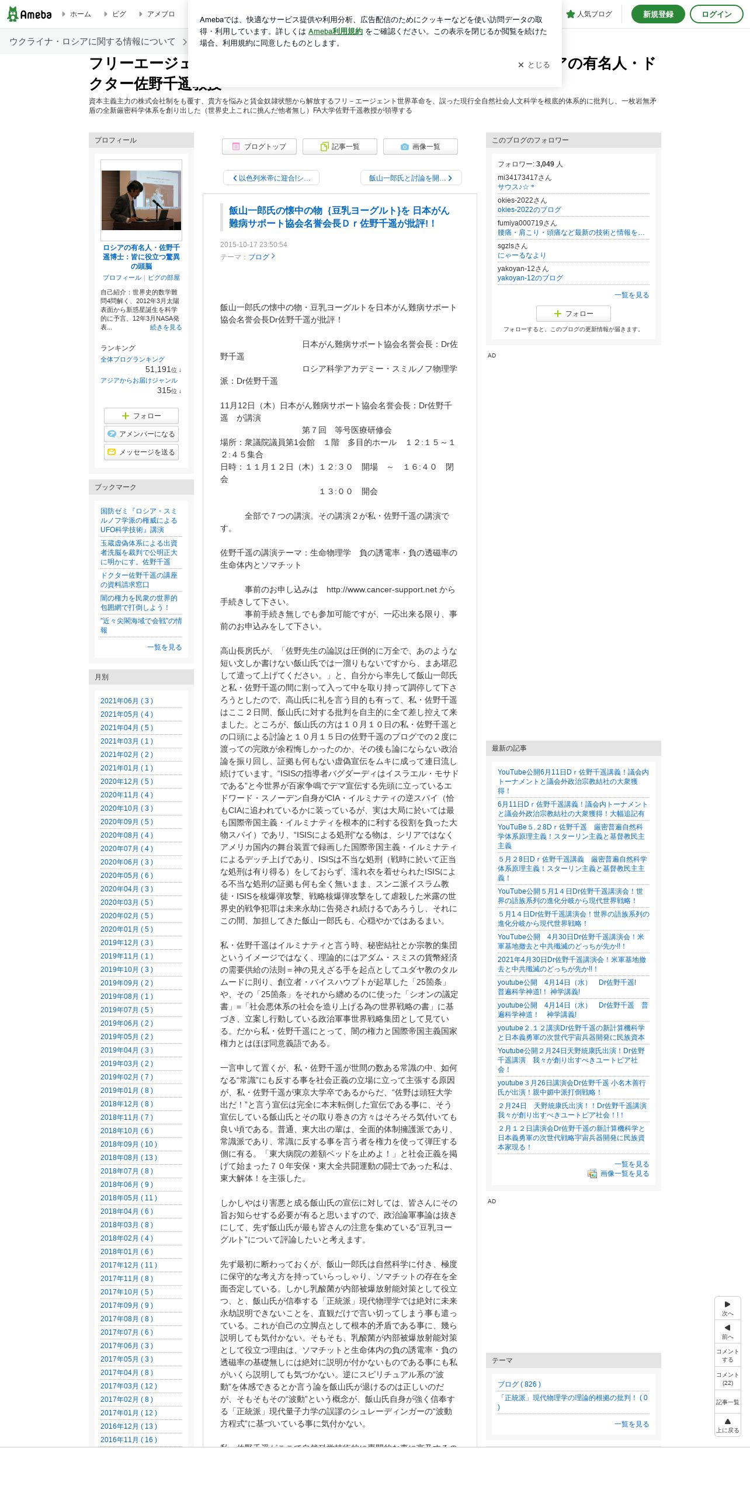Open bookmark 国防ゼミ『ロシア・スミルノフ学派
The image size is (750, 1500).
point(139,520)
